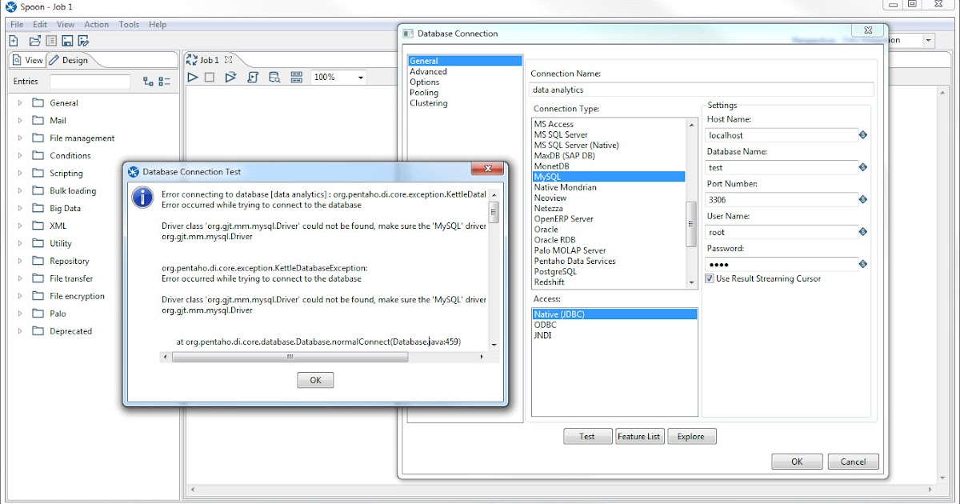Toggle Use Result Streaming Cursor checkbox
The image size is (960, 504).
point(710,278)
